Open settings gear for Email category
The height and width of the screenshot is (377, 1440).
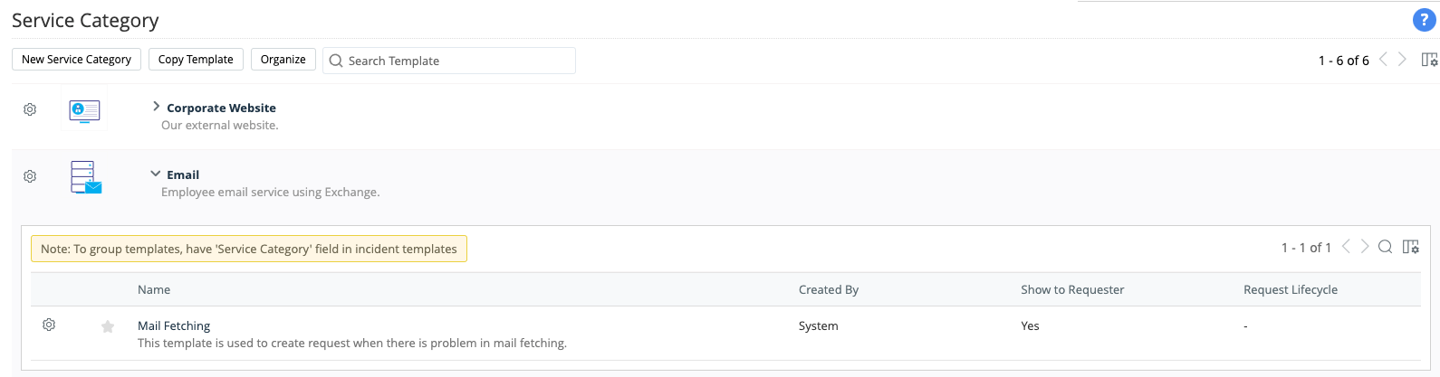point(30,176)
